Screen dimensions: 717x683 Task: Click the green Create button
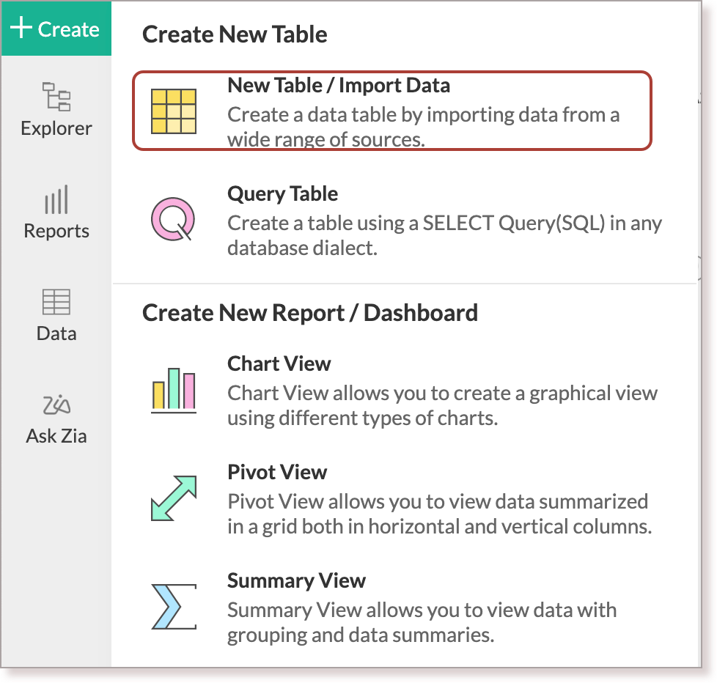pyautogui.click(x=56, y=29)
